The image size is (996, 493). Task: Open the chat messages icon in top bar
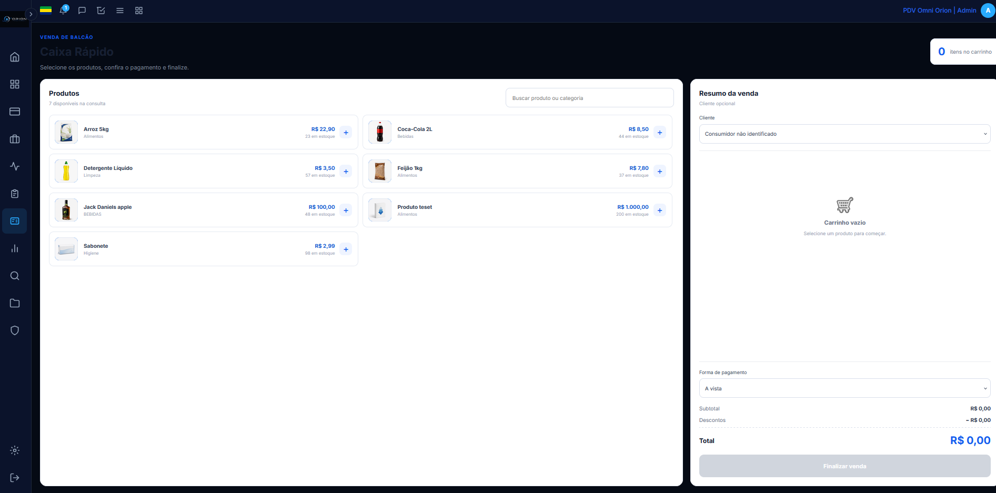(82, 11)
